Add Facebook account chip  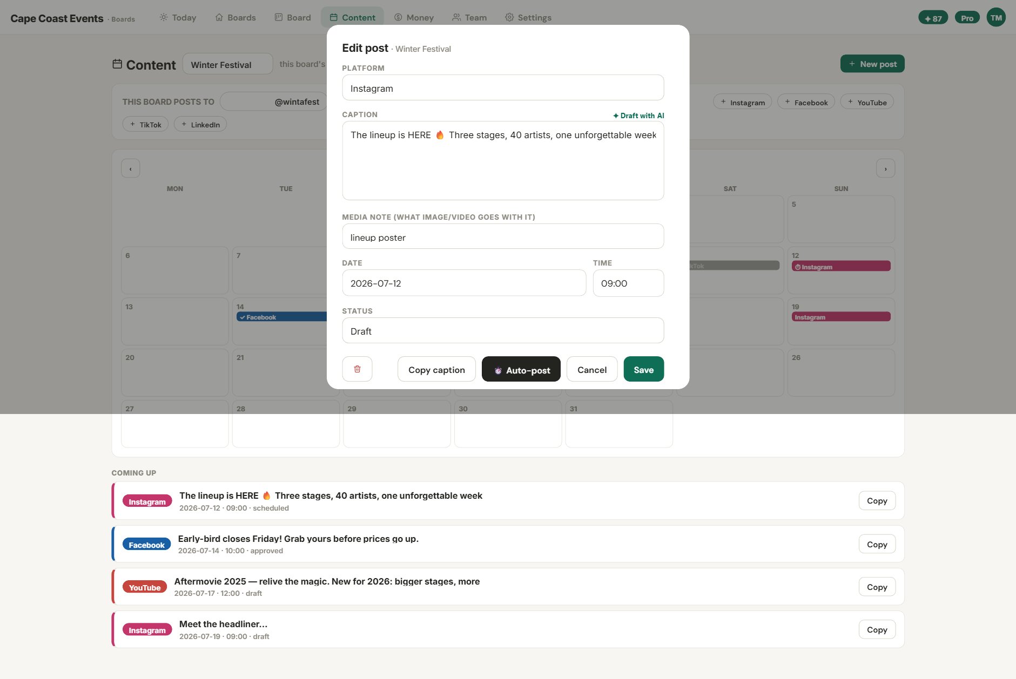pyautogui.click(x=806, y=102)
